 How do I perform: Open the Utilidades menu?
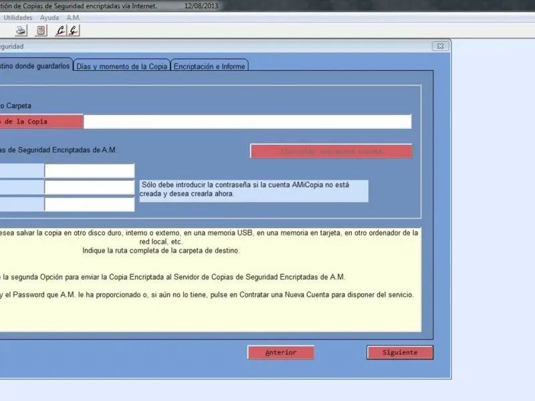tap(18, 17)
